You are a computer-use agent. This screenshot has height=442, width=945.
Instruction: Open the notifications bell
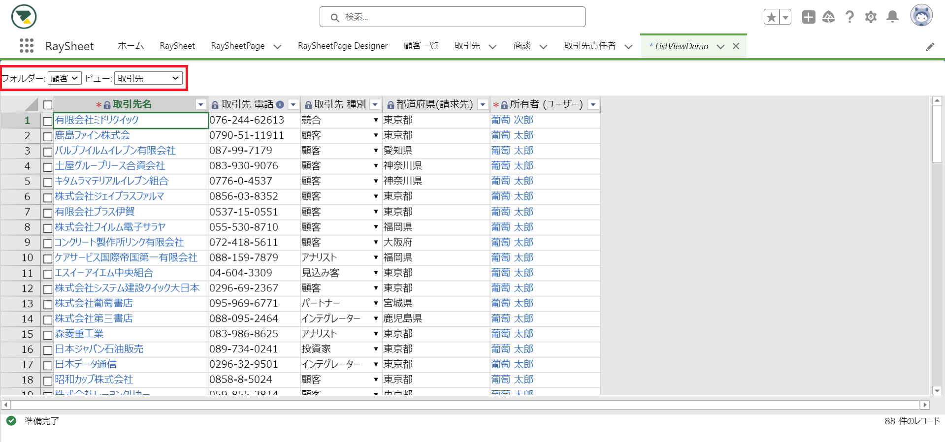coord(892,17)
